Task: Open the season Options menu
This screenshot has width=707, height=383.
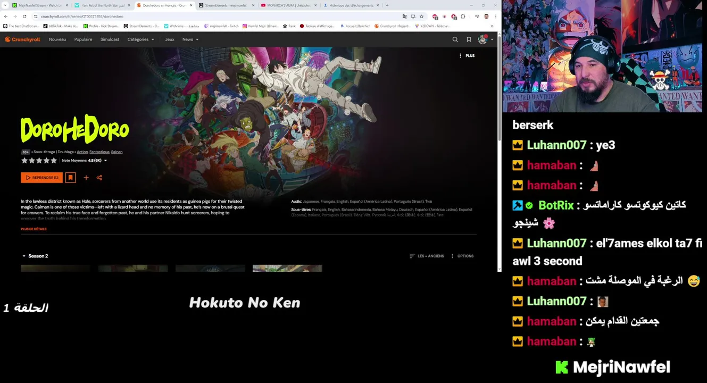Action: pos(462,256)
